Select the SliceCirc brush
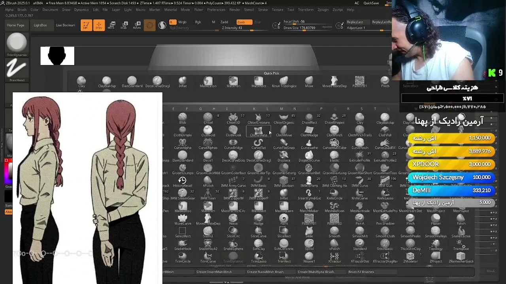 [x=233, y=232]
